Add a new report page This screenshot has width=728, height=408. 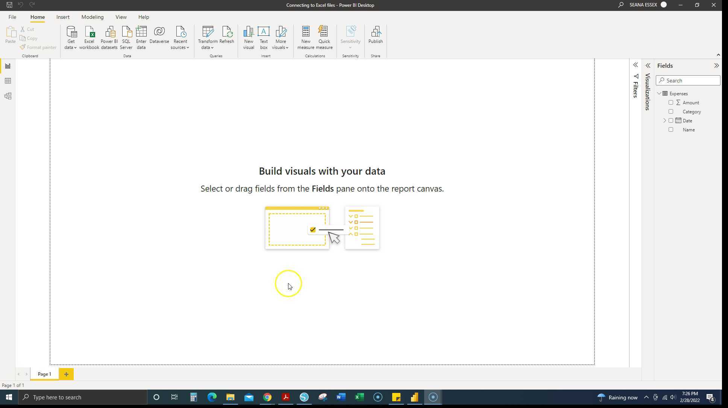pos(66,374)
